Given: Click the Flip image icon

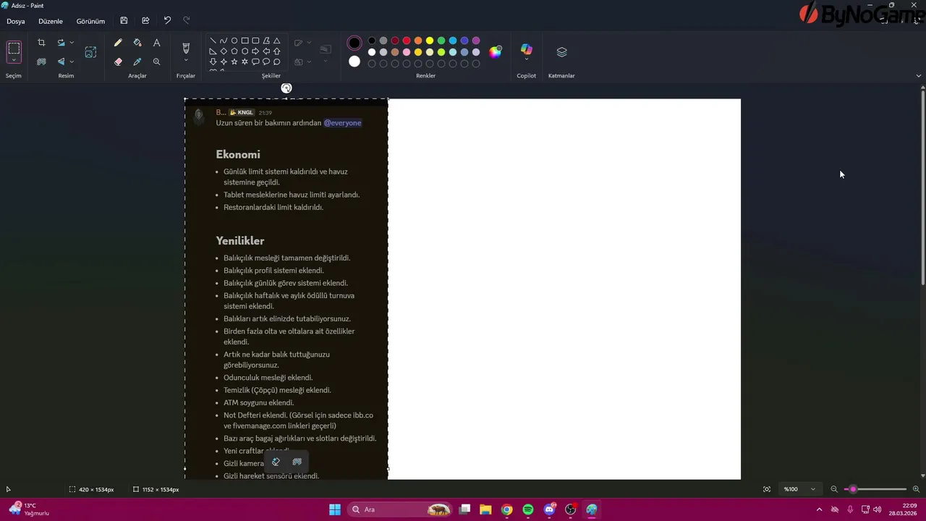Looking at the screenshot, I should (61, 62).
